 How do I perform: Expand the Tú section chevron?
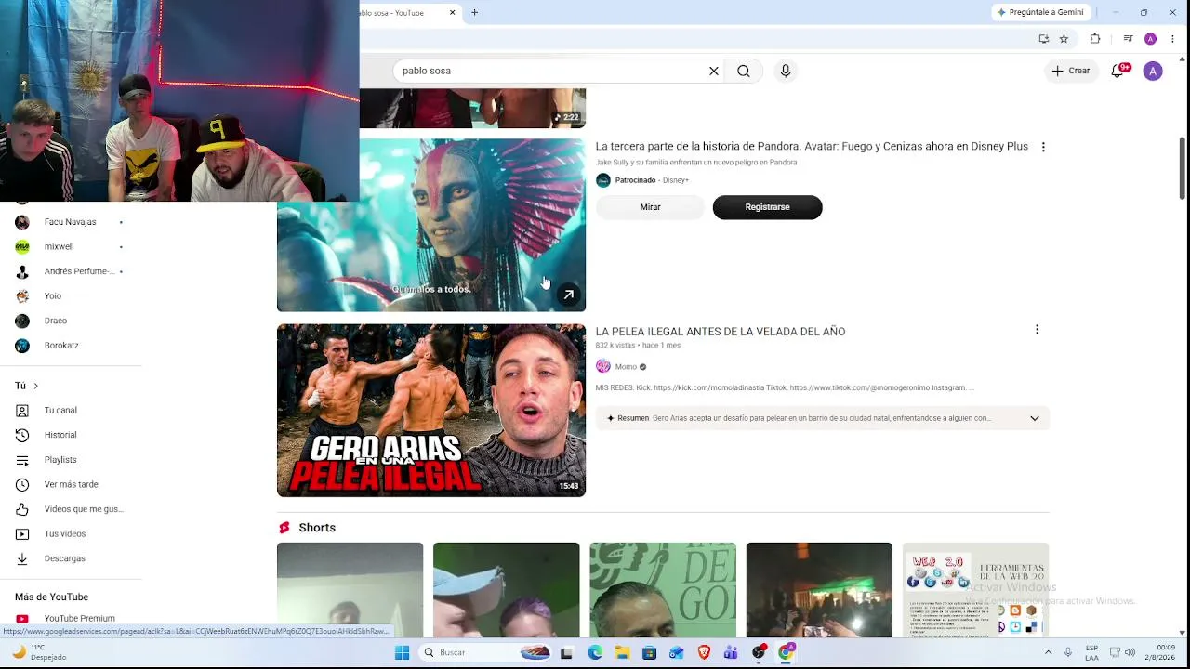(x=35, y=386)
